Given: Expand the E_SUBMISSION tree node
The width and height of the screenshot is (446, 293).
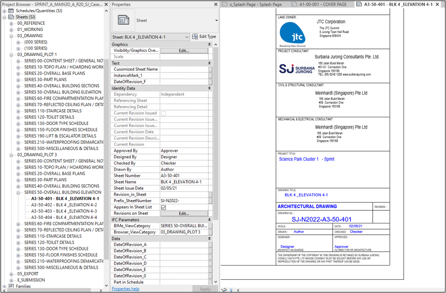Looking at the screenshot, I should pos(11,280).
